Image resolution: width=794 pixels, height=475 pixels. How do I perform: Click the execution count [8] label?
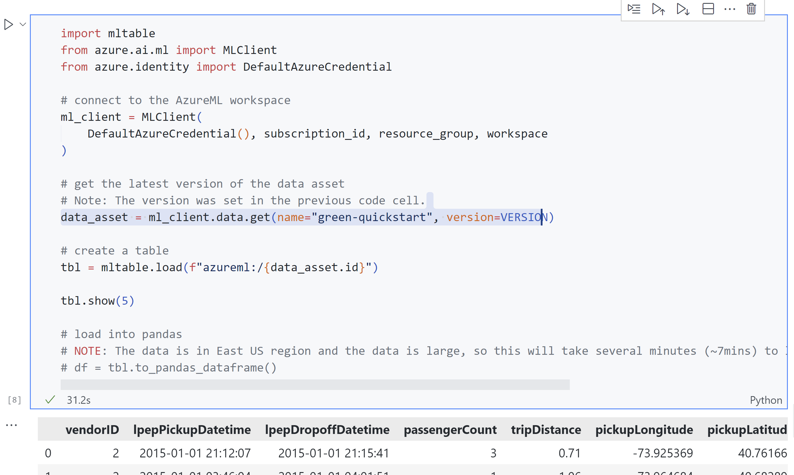(14, 400)
